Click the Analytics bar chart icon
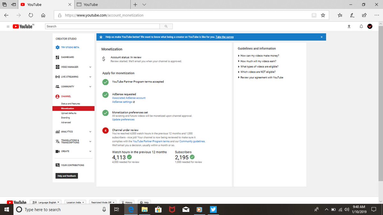This screenshot has width=383, height=215. (57, 132)
